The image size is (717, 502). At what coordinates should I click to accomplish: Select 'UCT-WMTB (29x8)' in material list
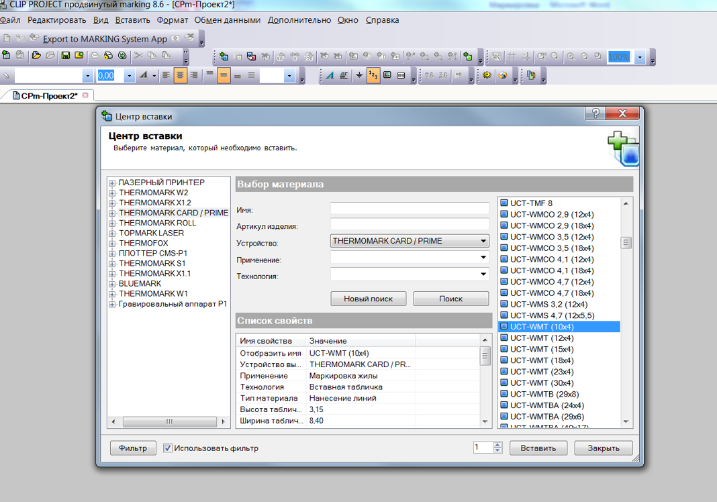[x=544, y=394]
